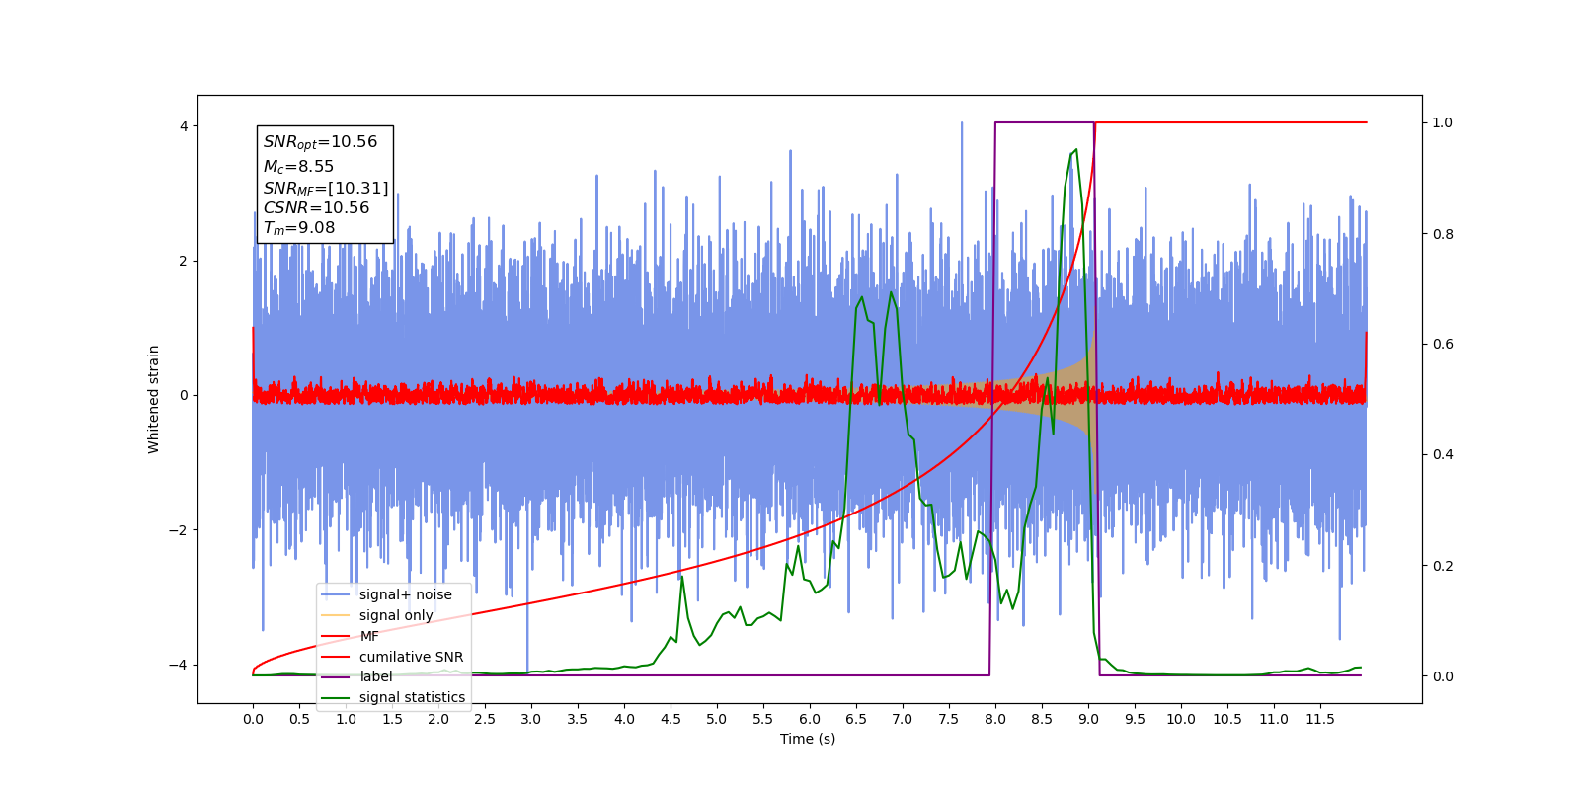Click left y-axis tick label 0
Viewport: 1580px width, 790px height.
click(184, 395)
